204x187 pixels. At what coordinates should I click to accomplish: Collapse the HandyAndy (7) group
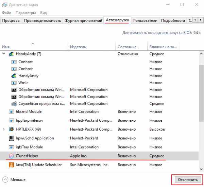(4, 53)
